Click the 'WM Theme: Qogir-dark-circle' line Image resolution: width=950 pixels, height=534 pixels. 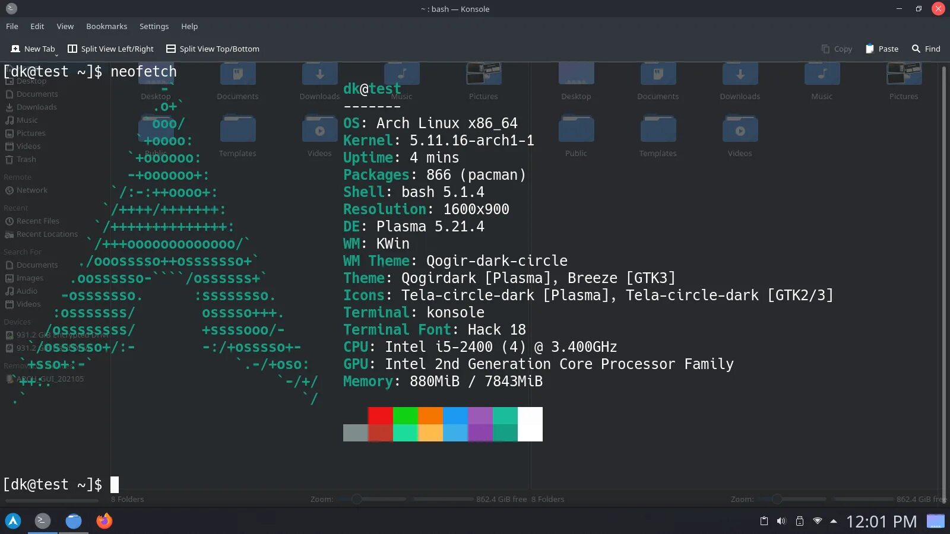455,261
